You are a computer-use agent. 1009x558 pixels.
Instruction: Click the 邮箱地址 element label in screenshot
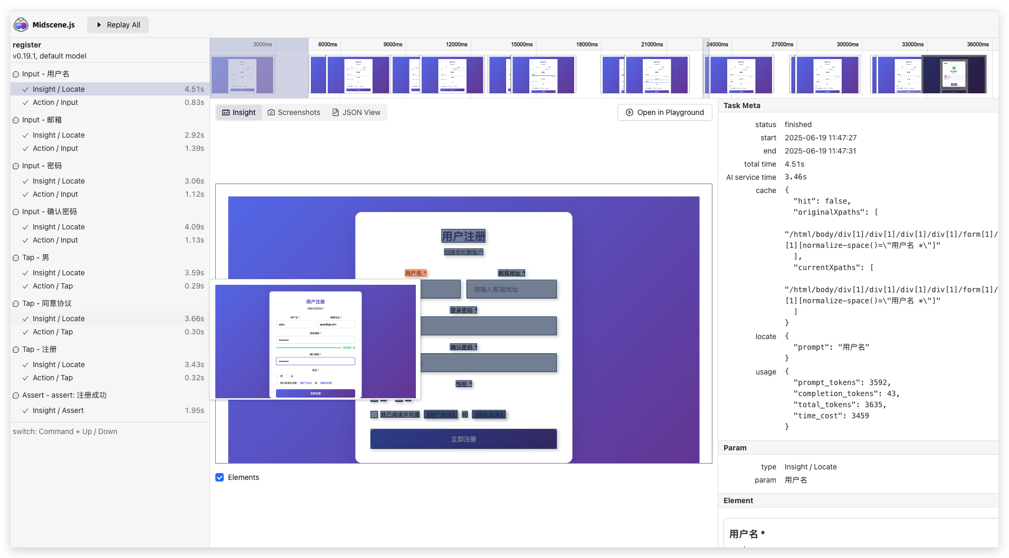(511, 273)
